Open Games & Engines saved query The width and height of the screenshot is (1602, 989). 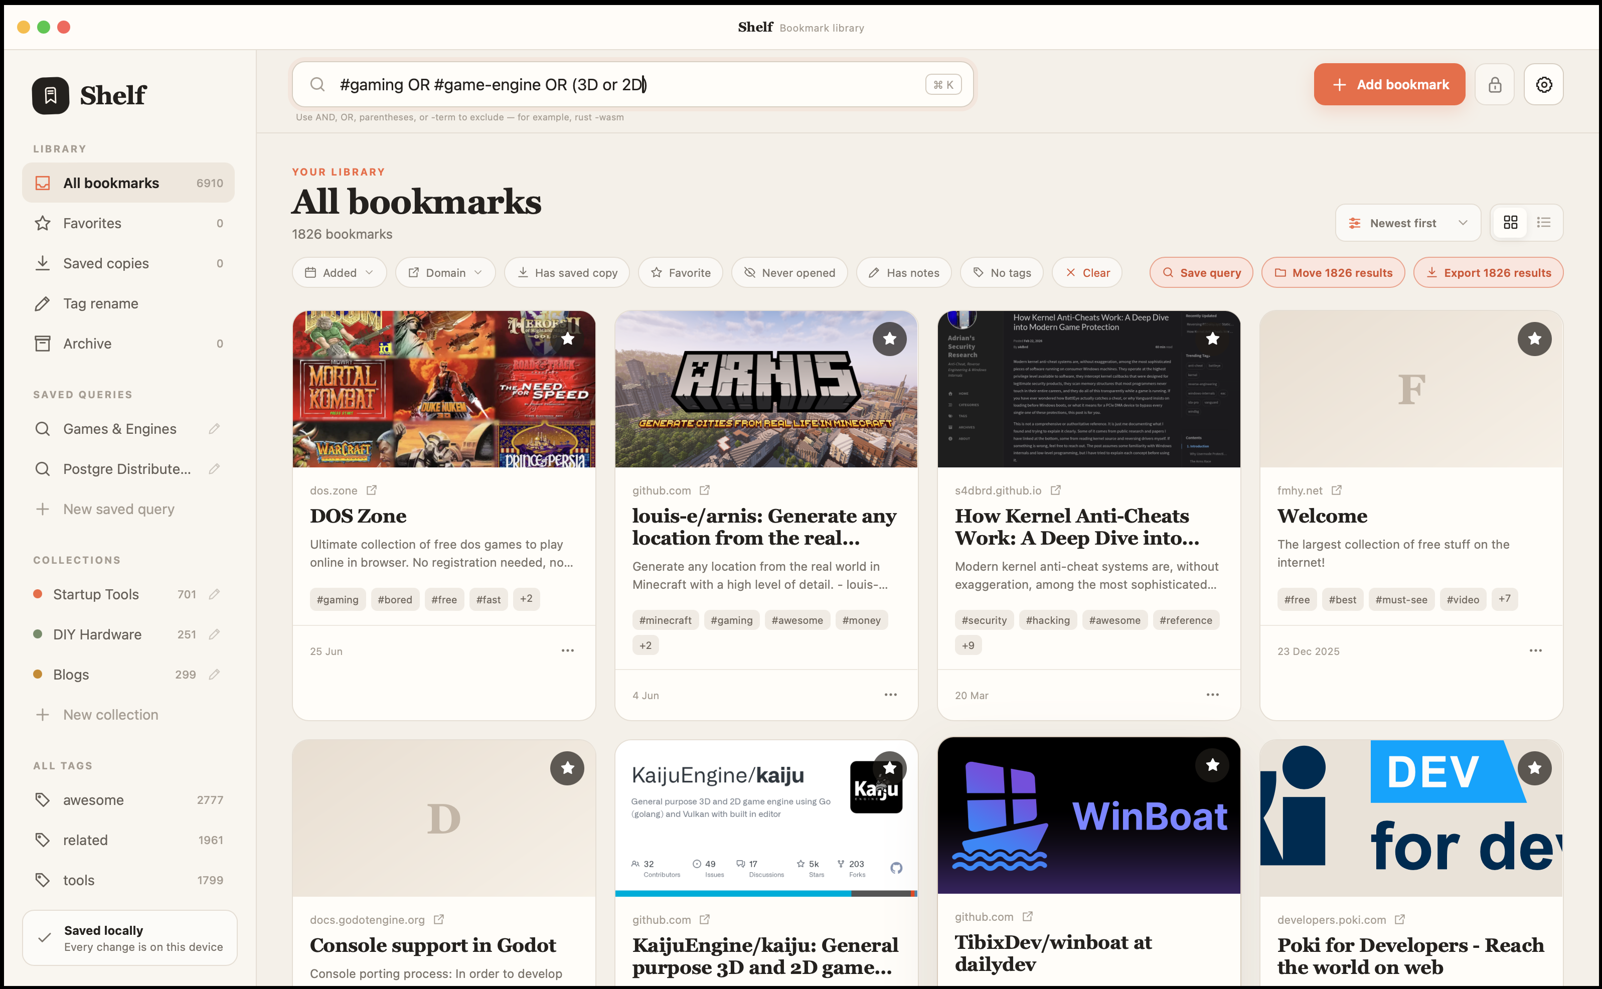(x=120, y=429)
